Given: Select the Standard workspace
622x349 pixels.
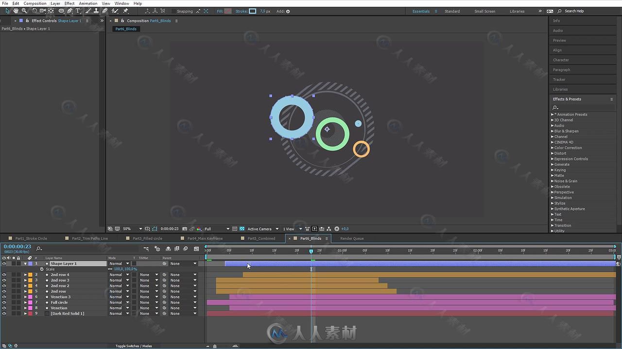Looking at the screenshot, I should (x=452, y=11).
